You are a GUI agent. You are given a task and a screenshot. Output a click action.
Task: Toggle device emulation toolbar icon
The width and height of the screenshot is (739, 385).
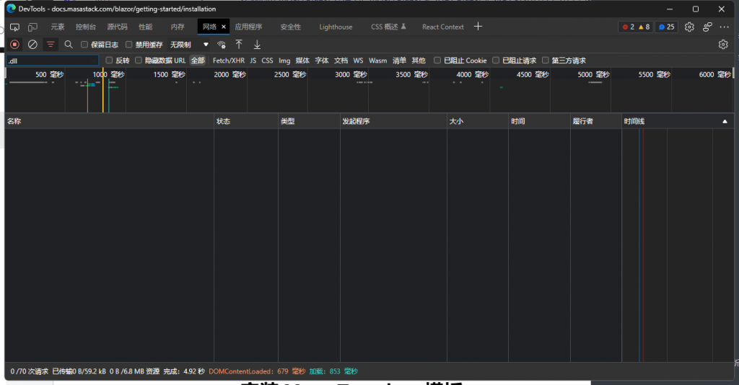pos(32,27)
